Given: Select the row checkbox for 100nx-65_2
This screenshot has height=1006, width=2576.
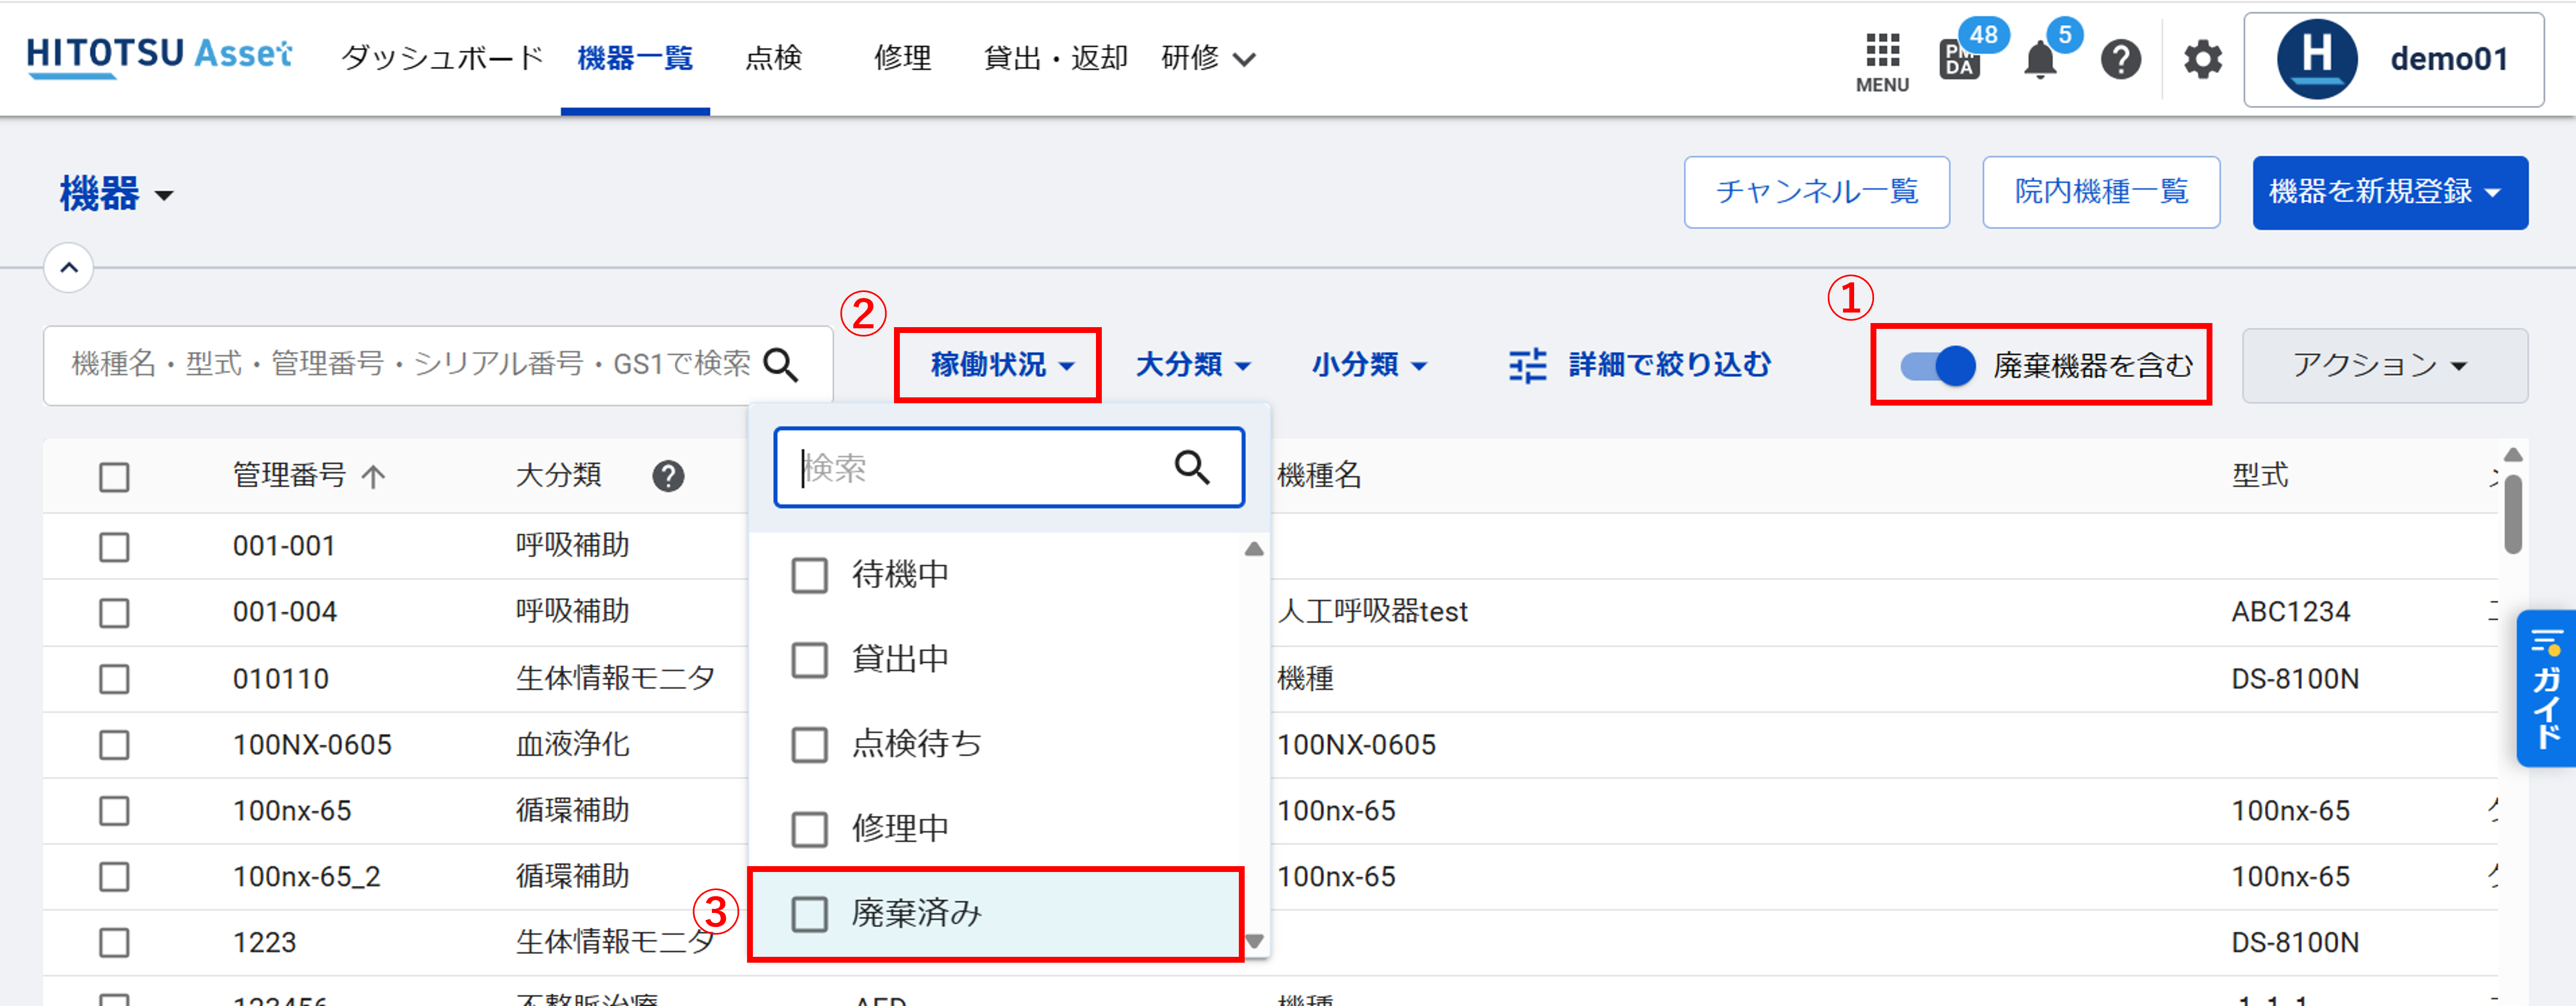Looking at the screenshot, I should click(x=114, y=877).
